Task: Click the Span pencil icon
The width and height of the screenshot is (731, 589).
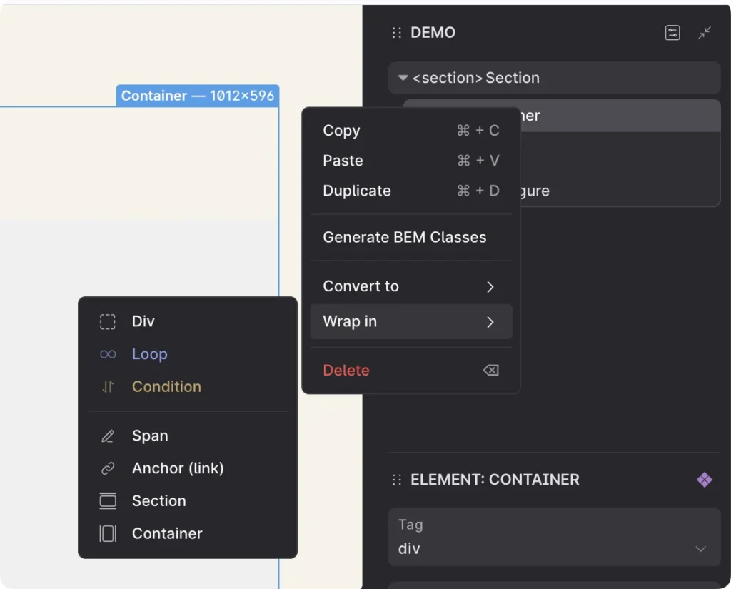Action: [x=108, y=436]
